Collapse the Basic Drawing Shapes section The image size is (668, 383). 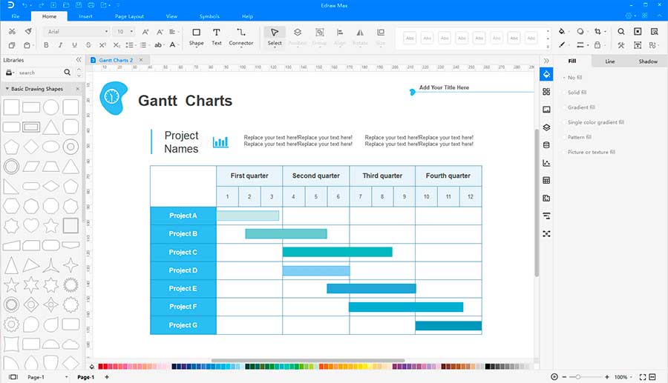pos(7,89)
